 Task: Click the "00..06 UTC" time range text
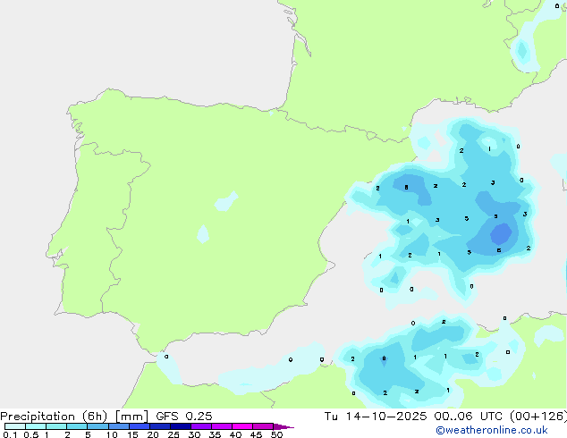470,417
